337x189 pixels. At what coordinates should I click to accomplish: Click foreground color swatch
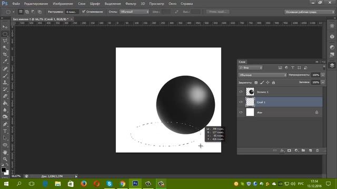(4, 170)
